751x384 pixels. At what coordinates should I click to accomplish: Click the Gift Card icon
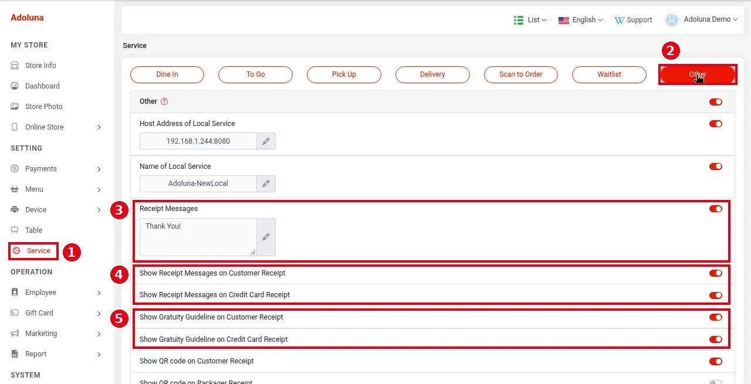click(x=15, y=313)
